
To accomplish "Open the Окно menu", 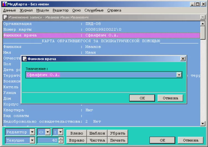I will pos(77,10).
